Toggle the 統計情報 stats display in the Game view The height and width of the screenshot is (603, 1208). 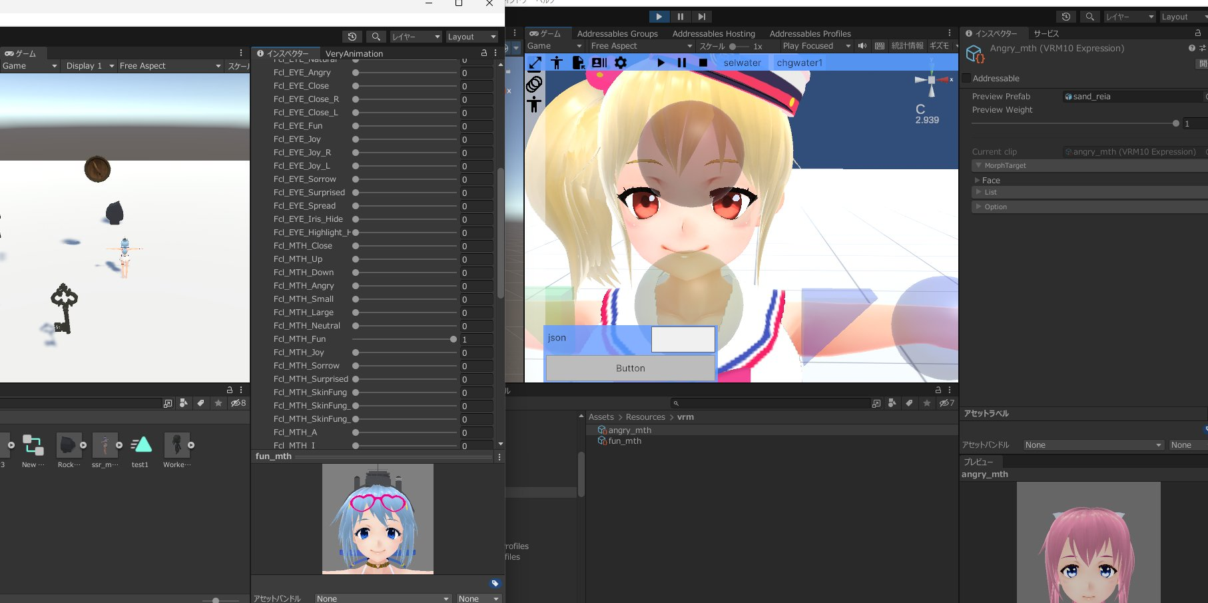tap(906, 45)
